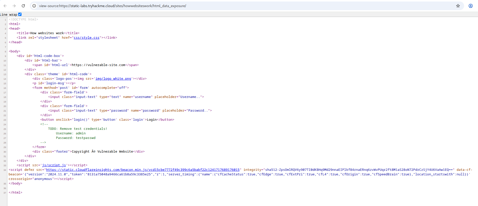The image size is (478, 206).
Task: Click the 'TODO: Remove test credentials!' line
Action: pos(77,129)
